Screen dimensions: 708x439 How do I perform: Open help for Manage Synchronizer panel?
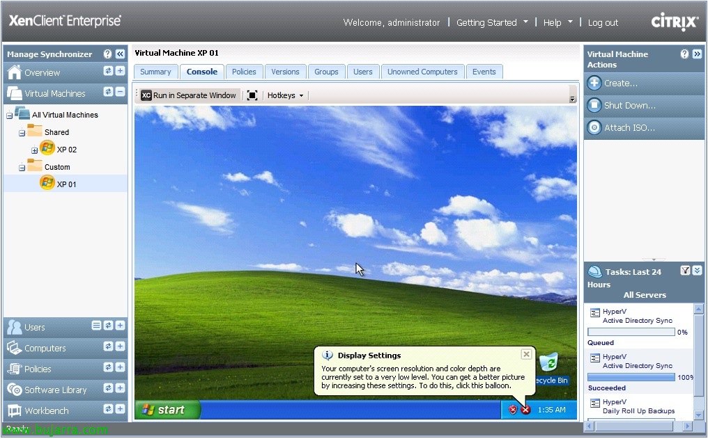click(107, 54)
